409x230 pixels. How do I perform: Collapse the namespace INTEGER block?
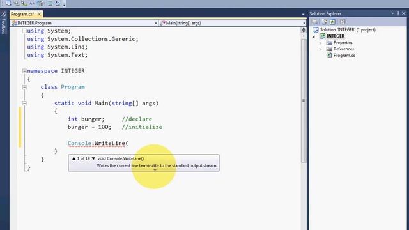24,71
